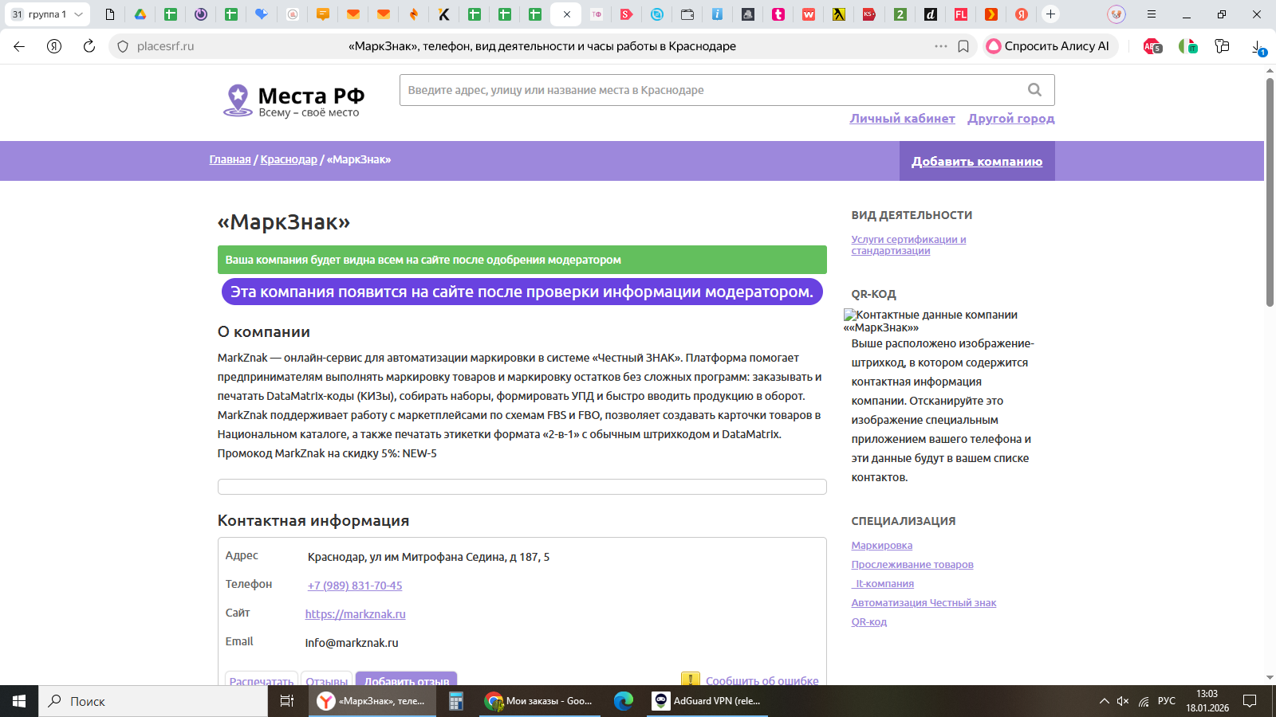This screenshot has width=1276, height=717.
Task: Switch to the red W icon tab
Action: tap(809, 14)
